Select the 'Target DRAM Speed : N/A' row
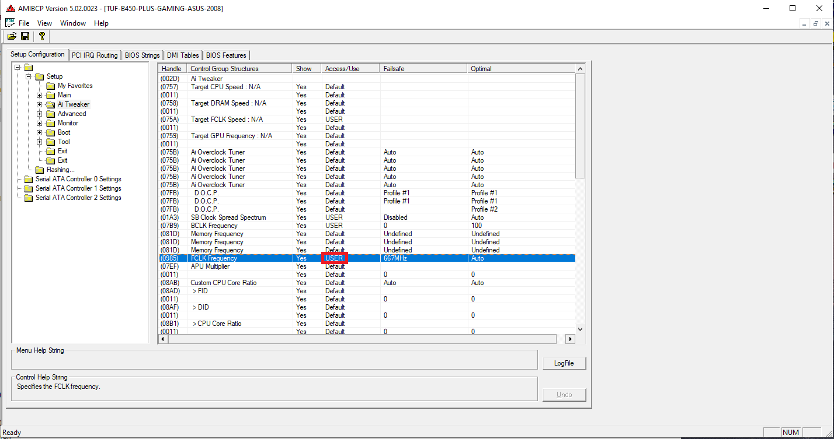Screen dimensions: 834x439 click(367, 103)
